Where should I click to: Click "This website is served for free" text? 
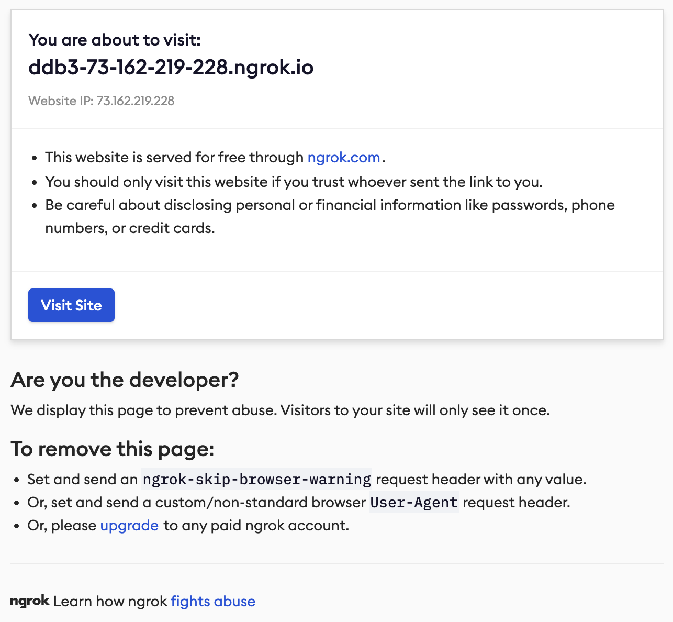pyautogui.click(x=174, y=158)
